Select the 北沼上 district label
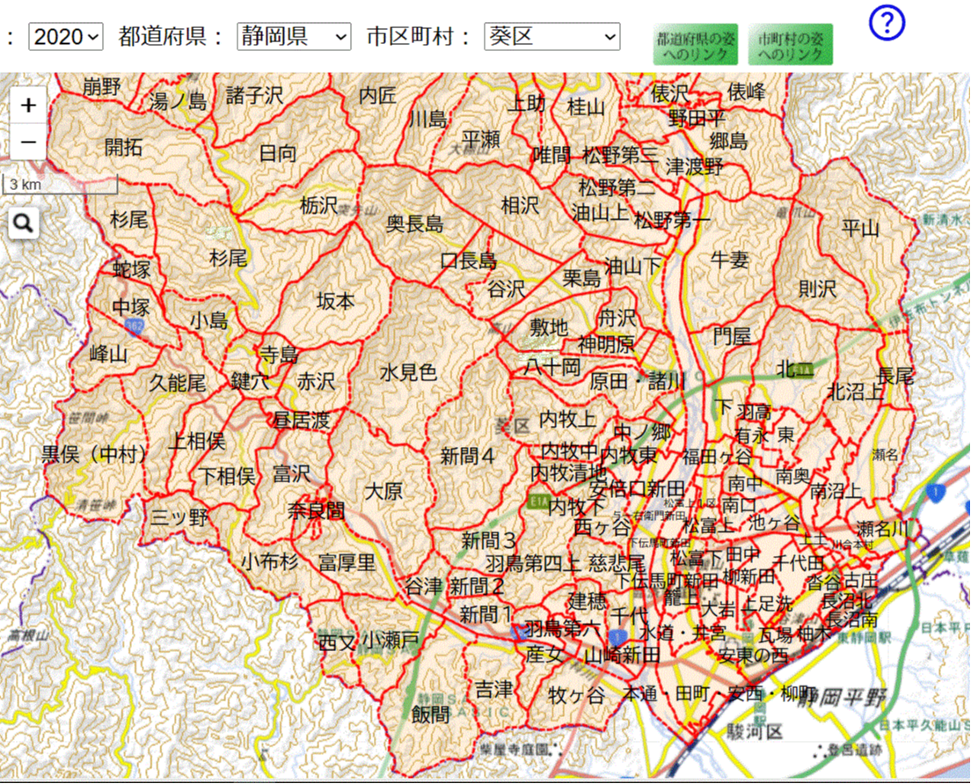The width and height of the screenshot is (971, 784). (x=856, y=391)
